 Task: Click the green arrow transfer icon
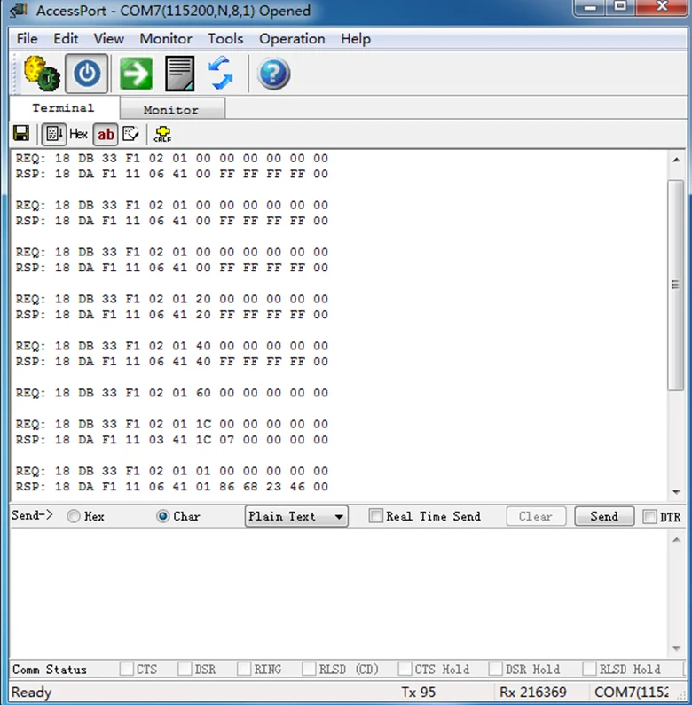point(136,74)
